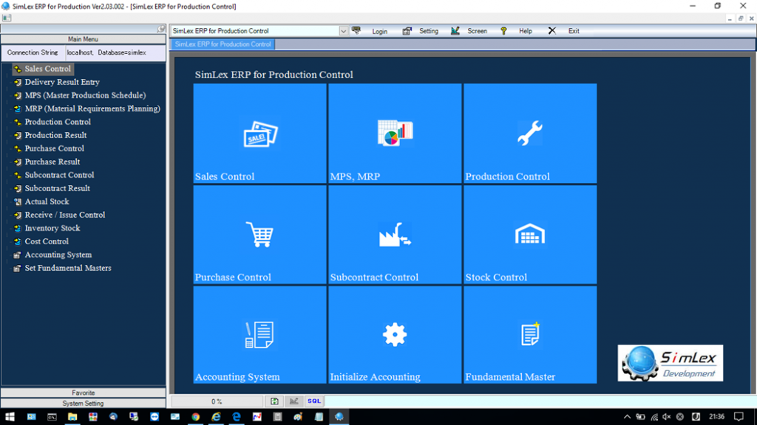This screenshot has height=425, width=757.
Task: Open the Production Control wrench tile
Action: click(x=529, y=133)
